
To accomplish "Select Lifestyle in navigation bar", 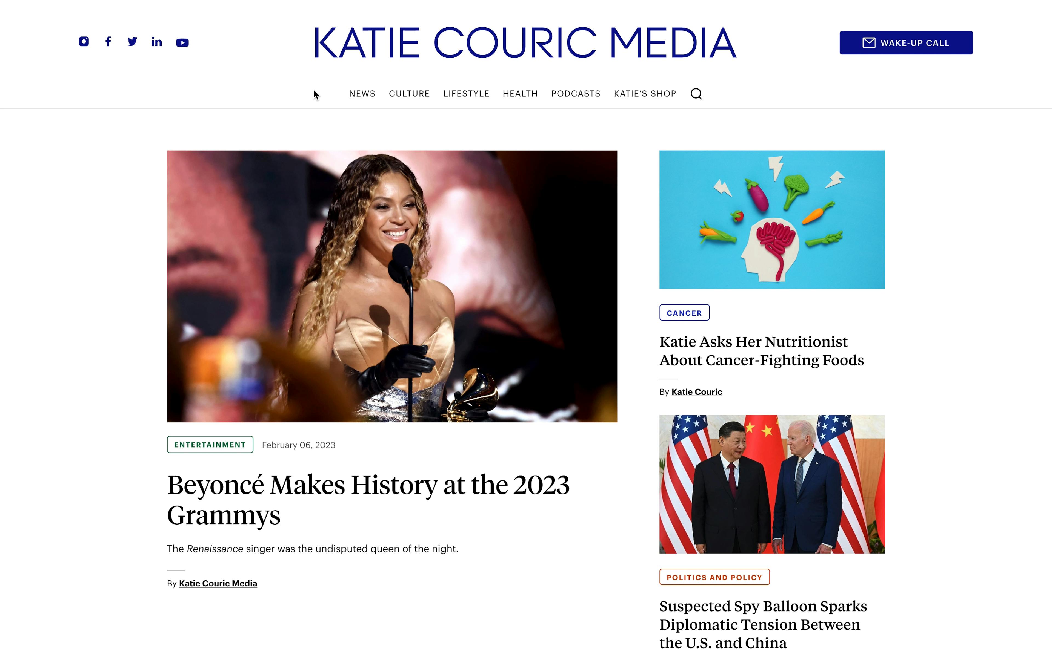I will point(466,94).
